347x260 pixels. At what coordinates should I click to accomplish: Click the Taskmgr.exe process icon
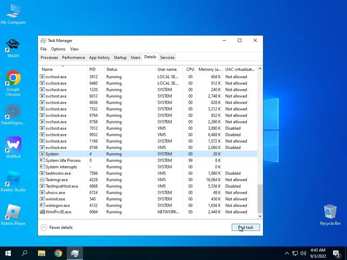click(x=42, y=180)
